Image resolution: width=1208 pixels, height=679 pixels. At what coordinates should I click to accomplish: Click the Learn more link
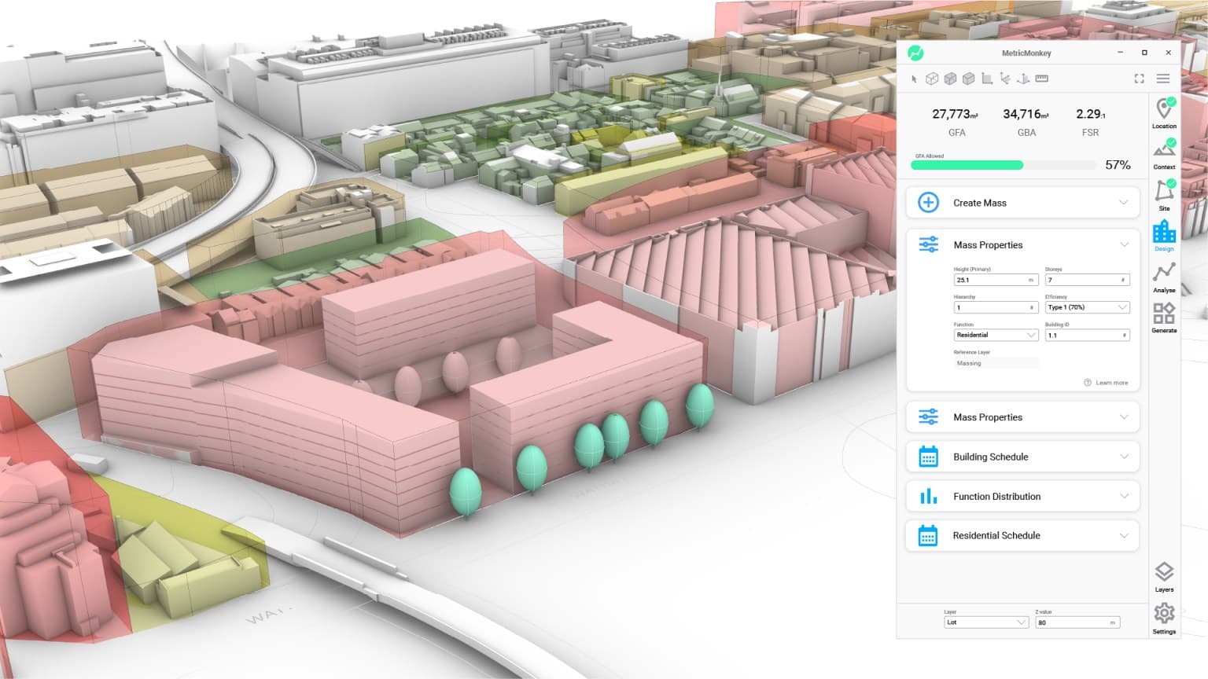tap(1110, 383)
